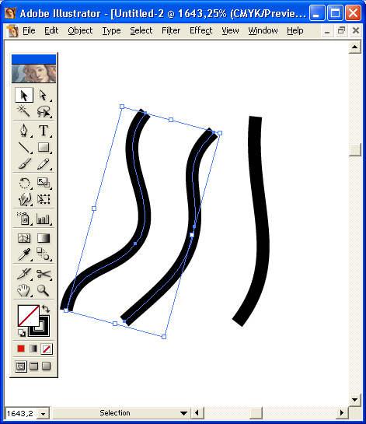Activate the Scissors tool
This screenshot has width=366, height=424.
[x=44, y=274]
